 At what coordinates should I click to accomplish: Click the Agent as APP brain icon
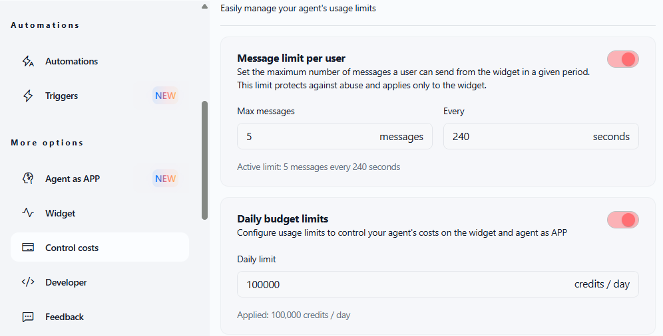28,179
